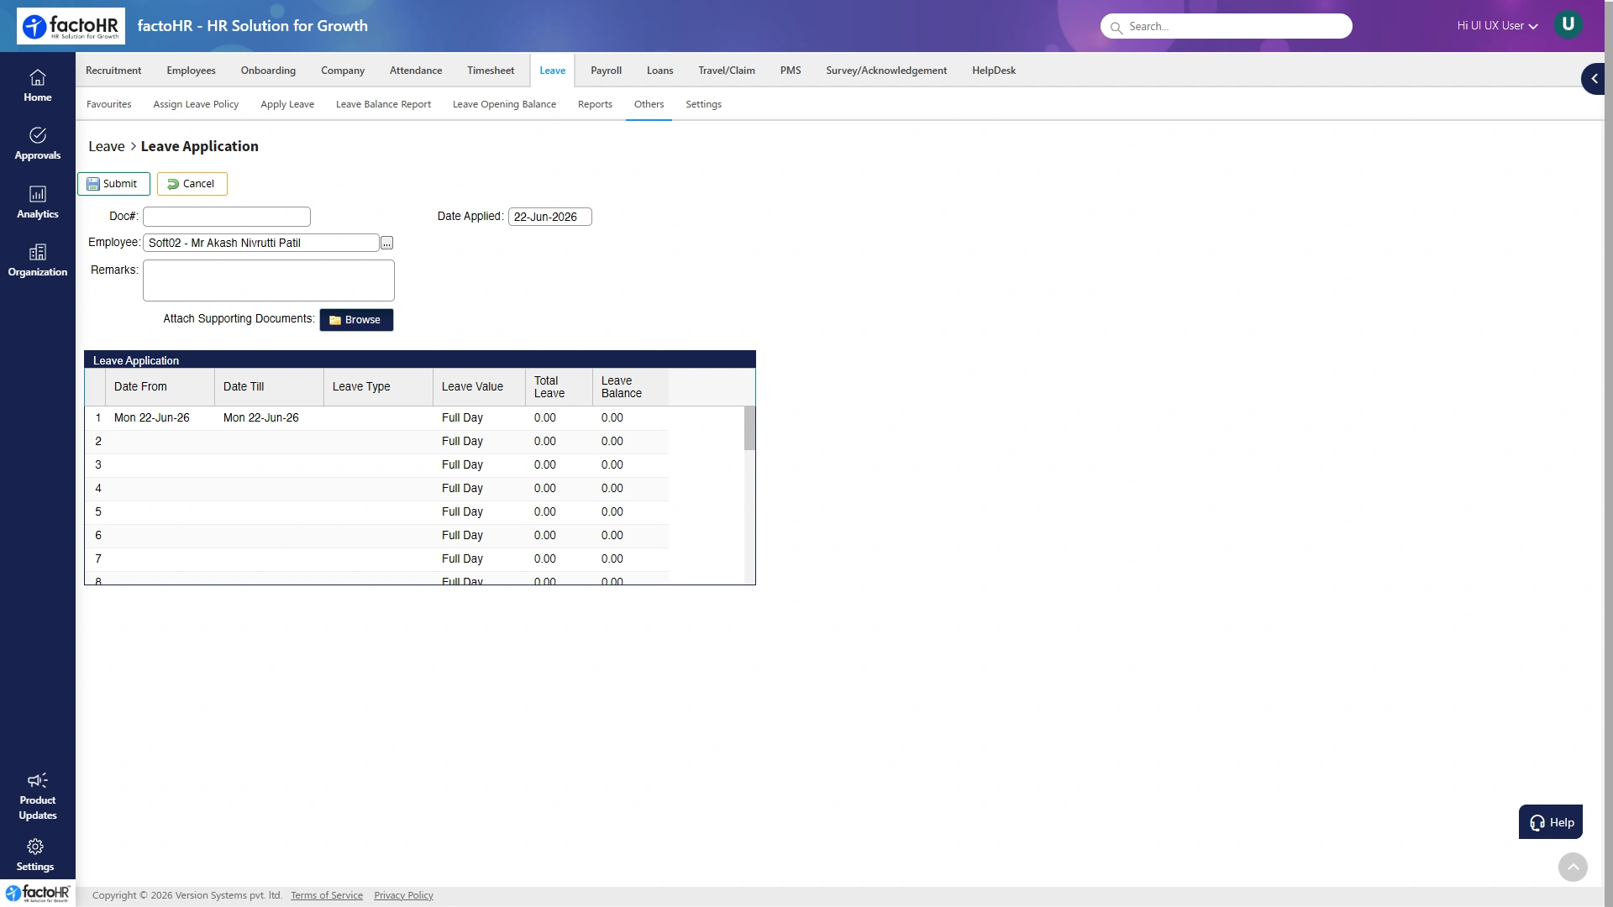
Task: Click the user avatar U icon
Action: pyautogui.click(x=1568, y=24)
